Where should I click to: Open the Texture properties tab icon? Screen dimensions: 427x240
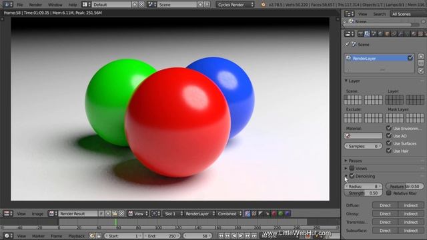[x=420, y=34]
